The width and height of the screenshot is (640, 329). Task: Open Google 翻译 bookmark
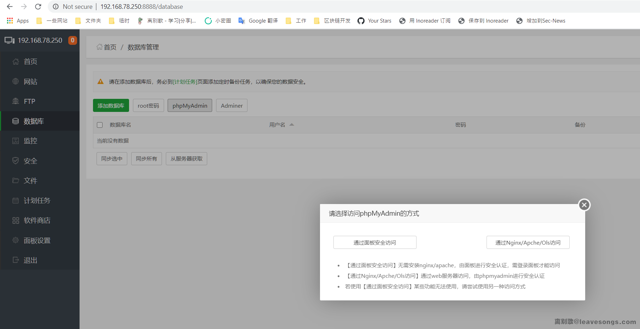258,21
